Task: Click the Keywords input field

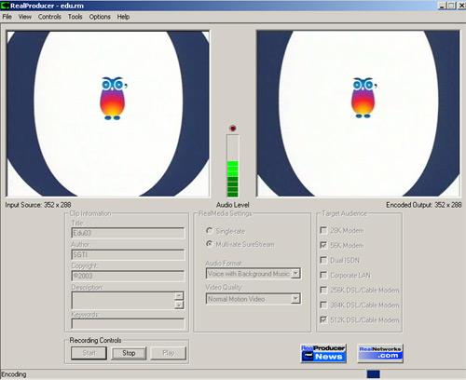Action: click(128, 324)
